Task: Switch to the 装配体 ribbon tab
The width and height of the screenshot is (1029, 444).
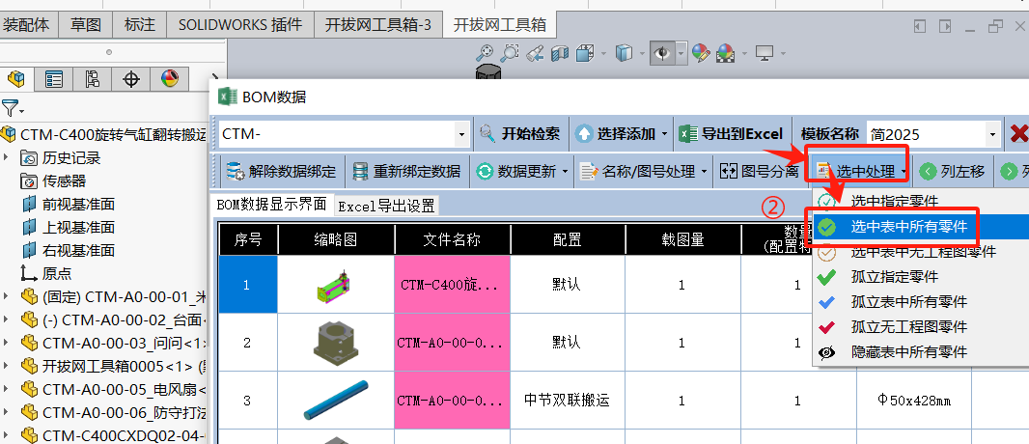Action: tap(26, 25)
